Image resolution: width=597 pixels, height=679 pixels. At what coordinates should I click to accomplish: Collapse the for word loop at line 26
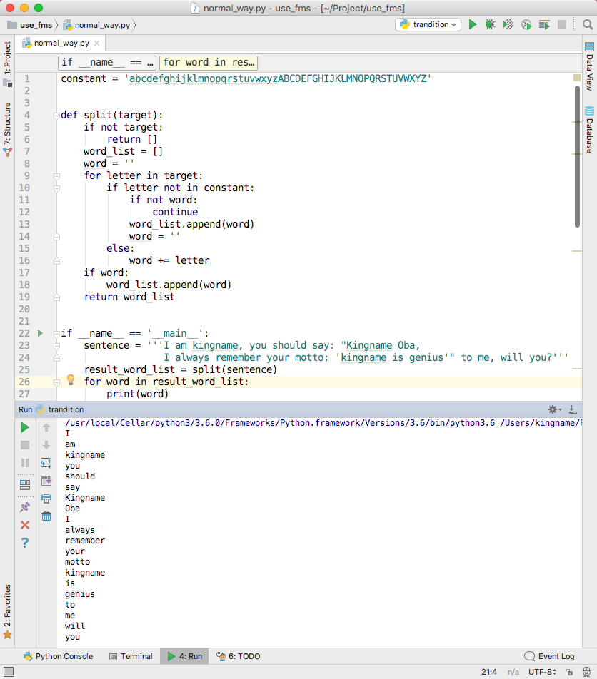click(x=56, y=382)
